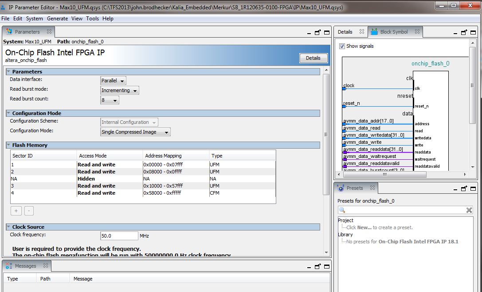This screenshot has width=482, height=292.
Task: Open the Read burst mode dropdown
Action: (x=120, y=91)
